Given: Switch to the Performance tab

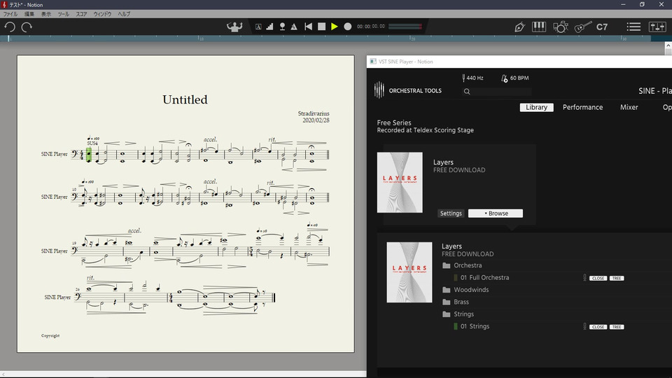Looking at the screenshot, I should pyautogui.click(x=582, y=107).
